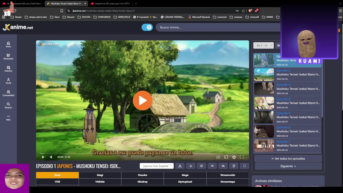The image size is (343, 193).
Task: Add to favorites with the star icon
Action: (x=202, y=166)
